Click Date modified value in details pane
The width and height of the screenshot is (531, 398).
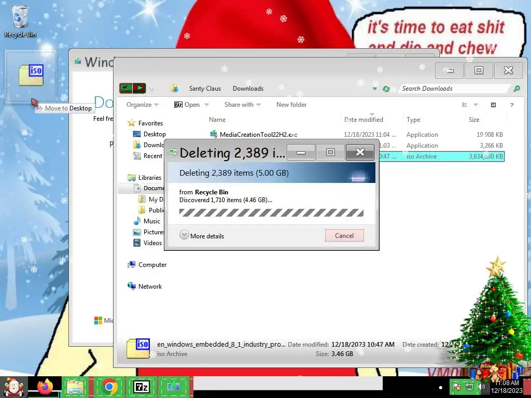point(363,345)
